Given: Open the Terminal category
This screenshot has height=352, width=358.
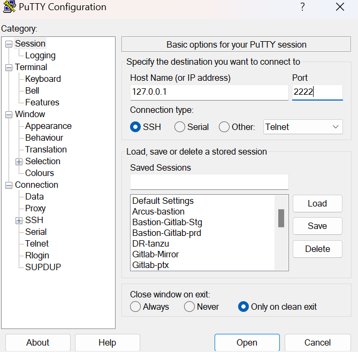Looking at the screenshot, I should [31, 67].
